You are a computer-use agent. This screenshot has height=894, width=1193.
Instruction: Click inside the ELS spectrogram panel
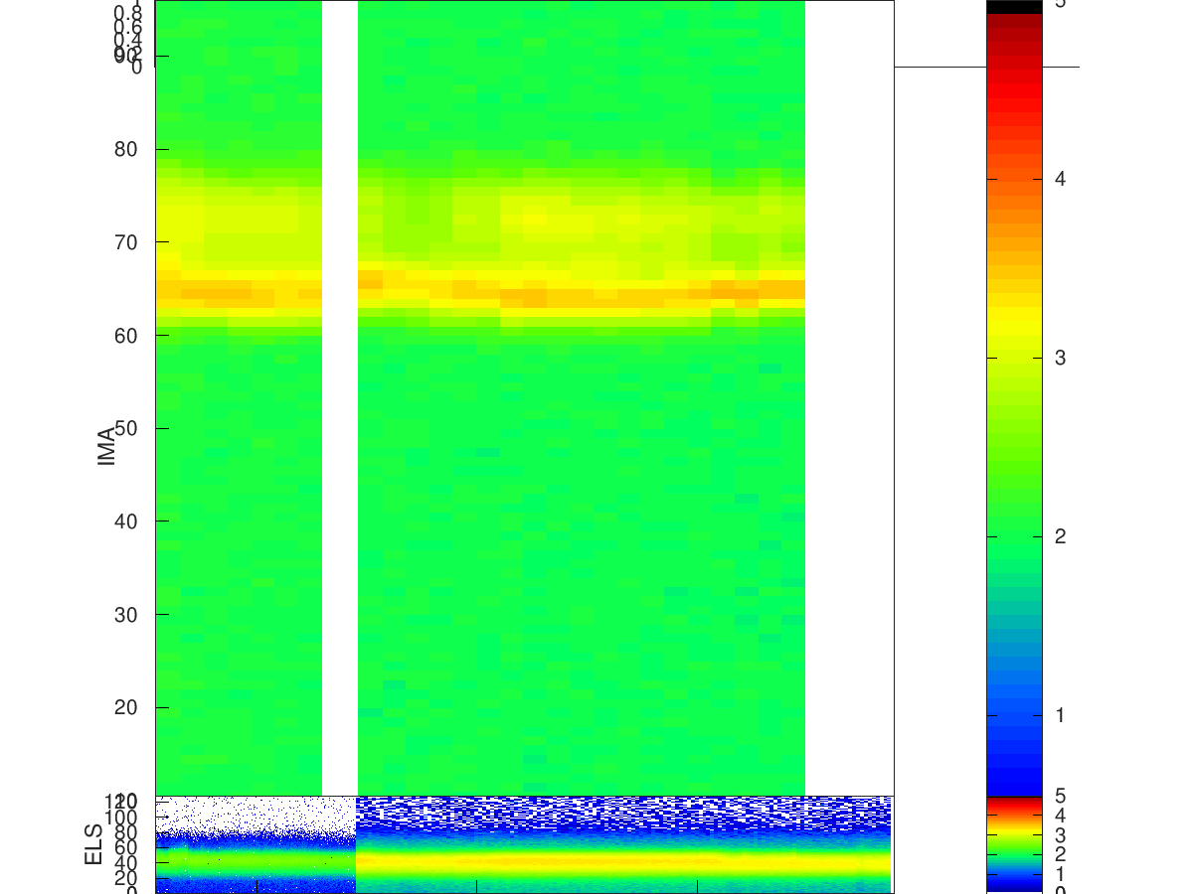tap(524, 843)
